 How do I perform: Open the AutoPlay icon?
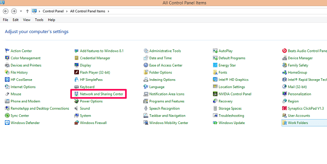pyautogui.click(x=215, y=51)
